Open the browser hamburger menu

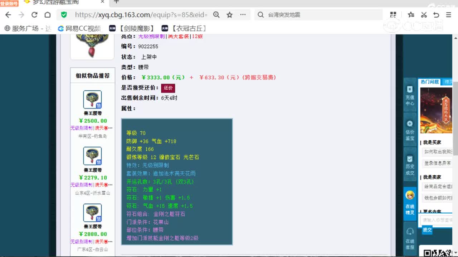point(449,15)
